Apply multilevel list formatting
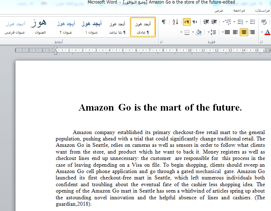 click(228, 22)
